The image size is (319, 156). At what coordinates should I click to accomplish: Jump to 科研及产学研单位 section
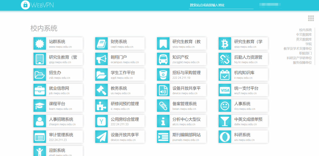(x=299, y=58)
